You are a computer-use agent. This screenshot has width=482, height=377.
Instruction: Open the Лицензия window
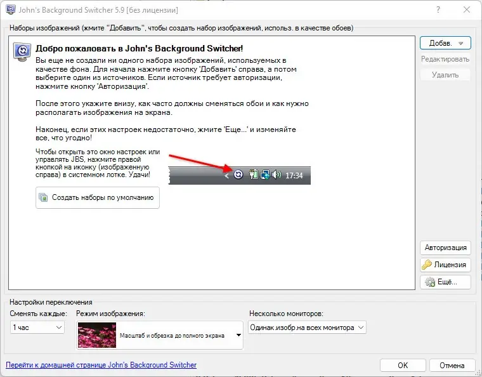pyautogui.click(x=445, y=265)
